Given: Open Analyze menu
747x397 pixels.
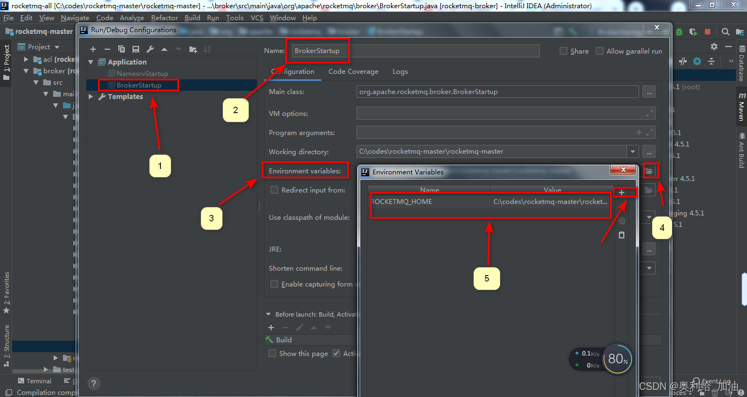Looking at the screenshot, I should pos(132,18).
